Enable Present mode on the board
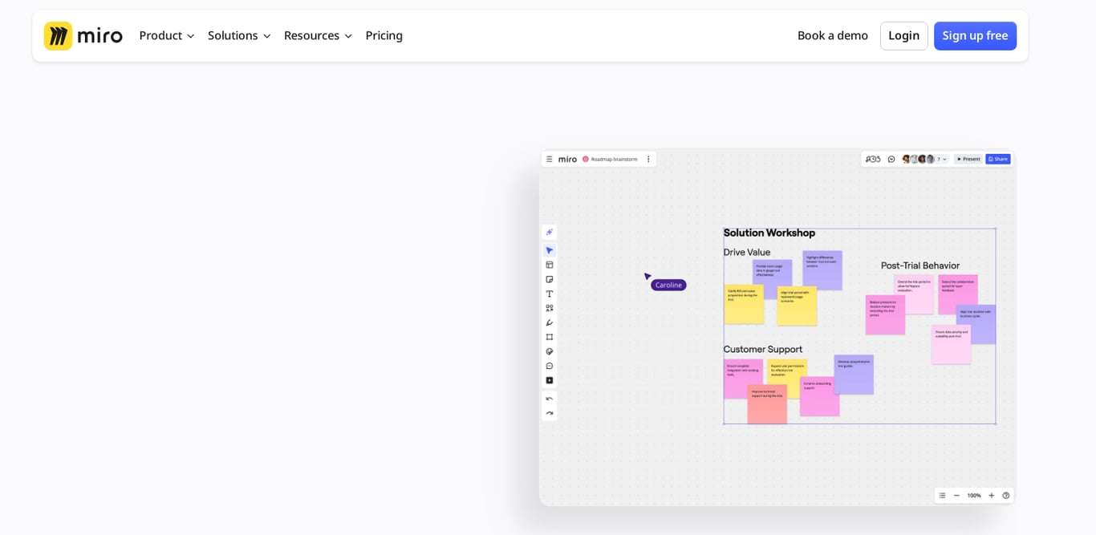Screen dimensions: 1096x535 coord(968,158)
